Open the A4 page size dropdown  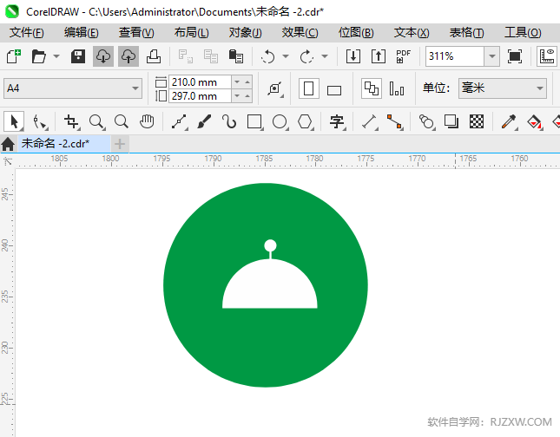tap(73, 88)
